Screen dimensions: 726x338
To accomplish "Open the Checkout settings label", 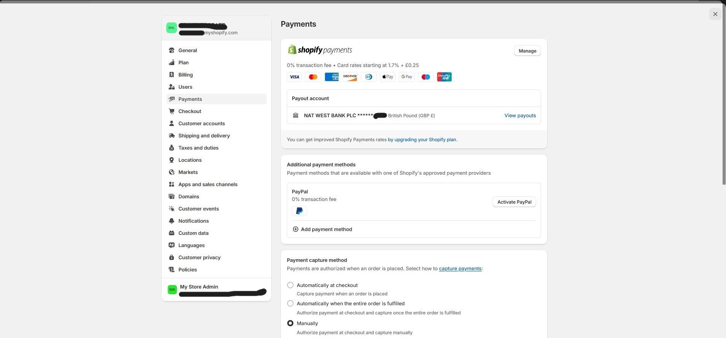I will [x=190, y=111].
